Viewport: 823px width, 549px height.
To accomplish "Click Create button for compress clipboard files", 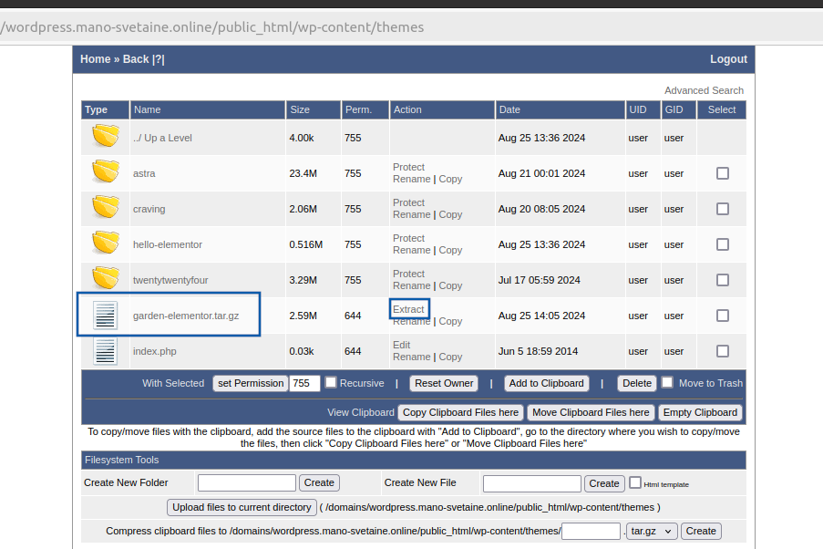I will (x=701, y=531).
